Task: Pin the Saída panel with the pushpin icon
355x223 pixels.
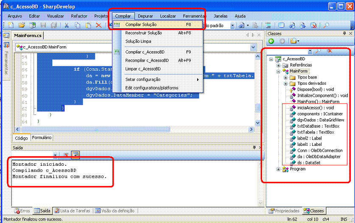Action: [x=254, y=148]
